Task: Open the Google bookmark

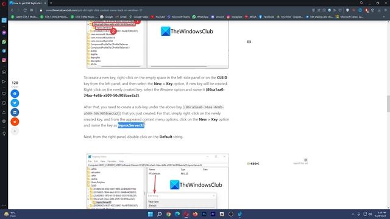Action: tap(107, 17)
